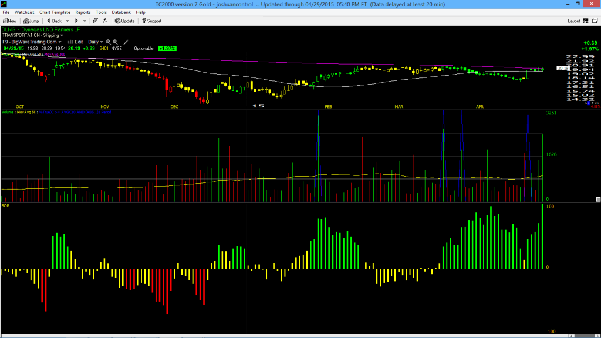Open the Layout grid icon
This screenshot has height=338, width=601.
tap(586, 21)
